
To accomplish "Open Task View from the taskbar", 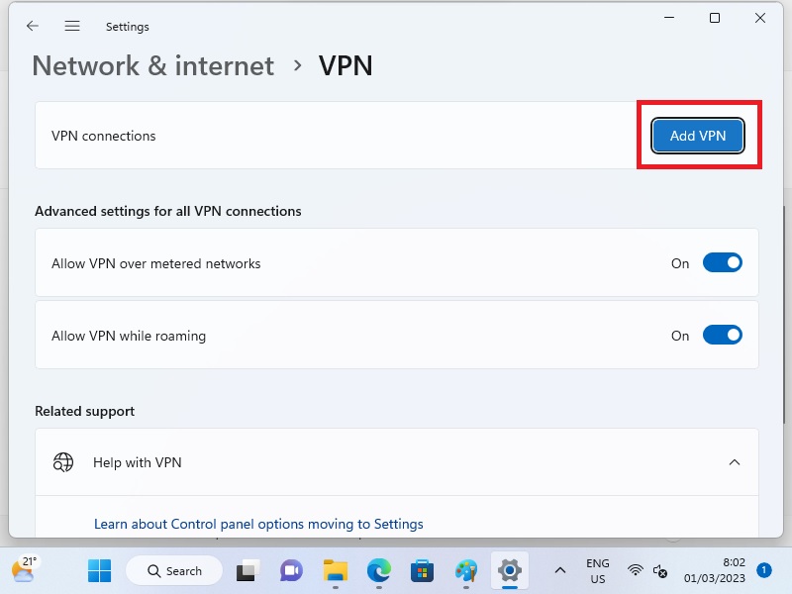I will click(247, 571).
